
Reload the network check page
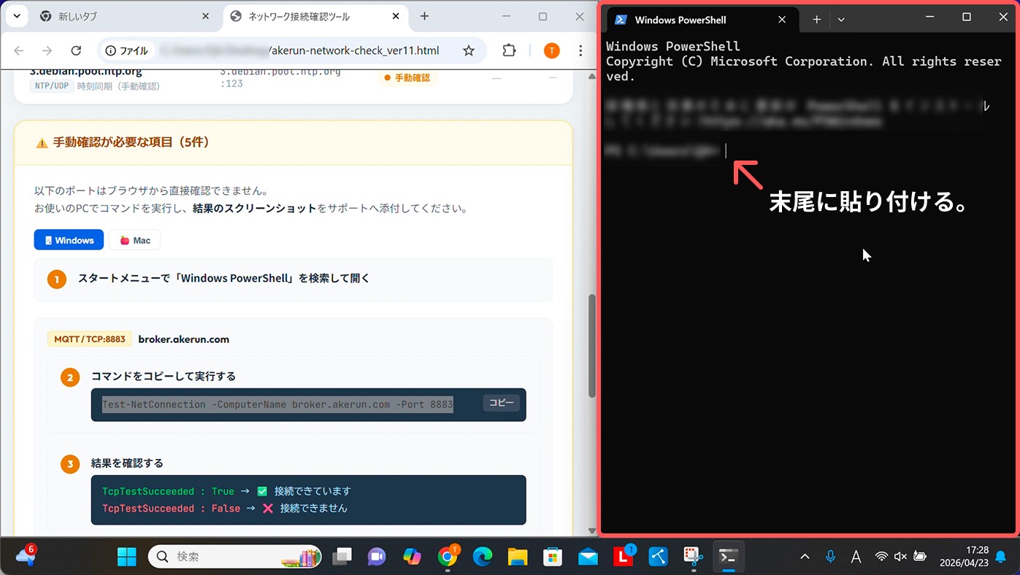(76, 50)
